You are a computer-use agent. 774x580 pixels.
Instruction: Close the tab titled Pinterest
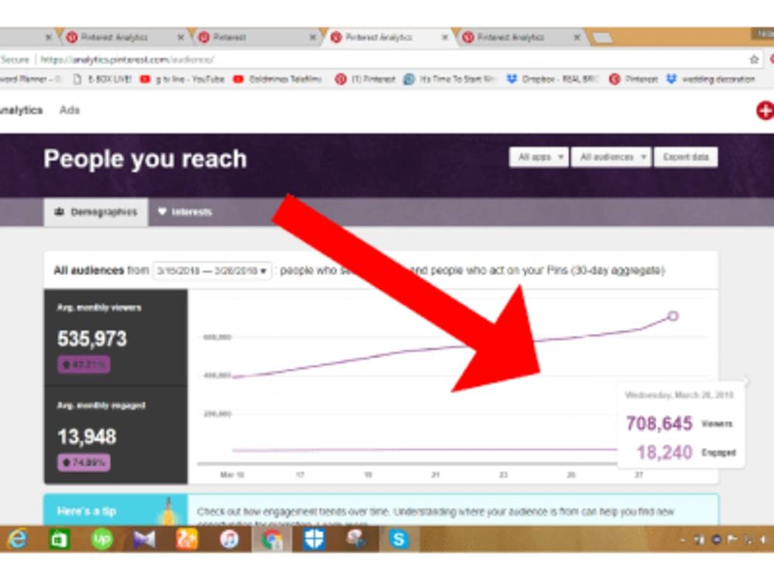point(313,37)
